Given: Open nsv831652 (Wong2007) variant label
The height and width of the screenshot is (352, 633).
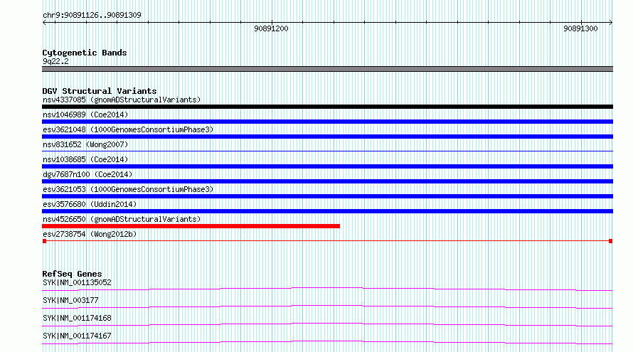Looking at the screenshot, I should (x=85, y=144).
